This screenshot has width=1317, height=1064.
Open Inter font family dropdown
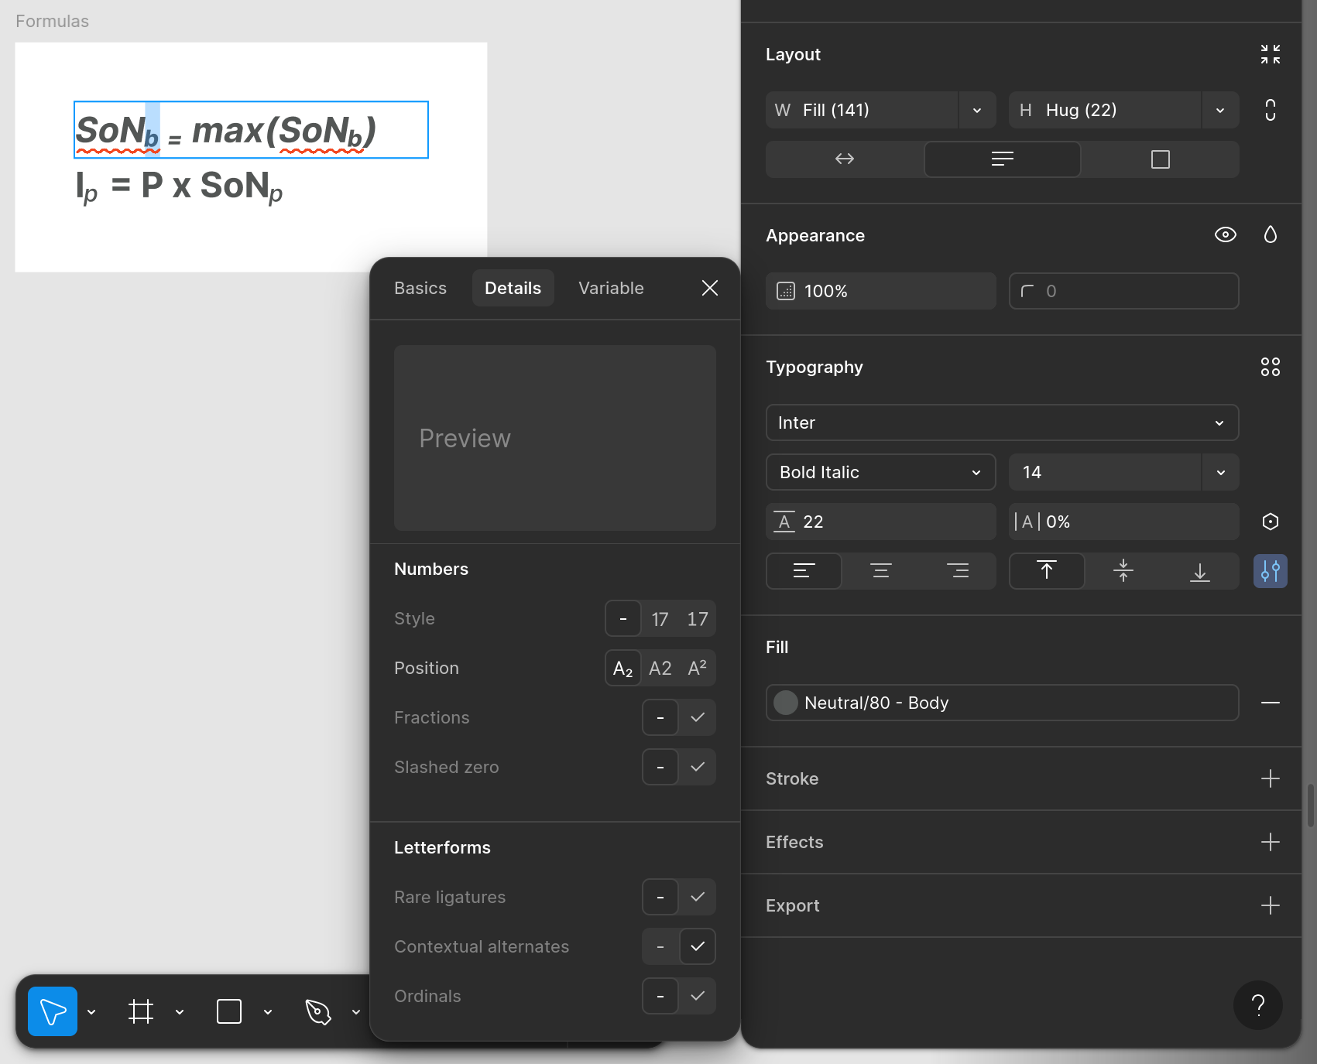(x=1002, y=423)
